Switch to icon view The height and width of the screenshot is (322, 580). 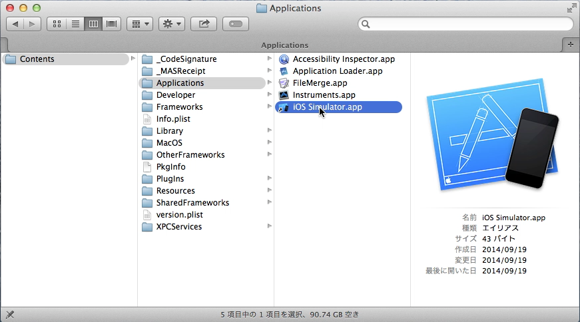(57, 24)
